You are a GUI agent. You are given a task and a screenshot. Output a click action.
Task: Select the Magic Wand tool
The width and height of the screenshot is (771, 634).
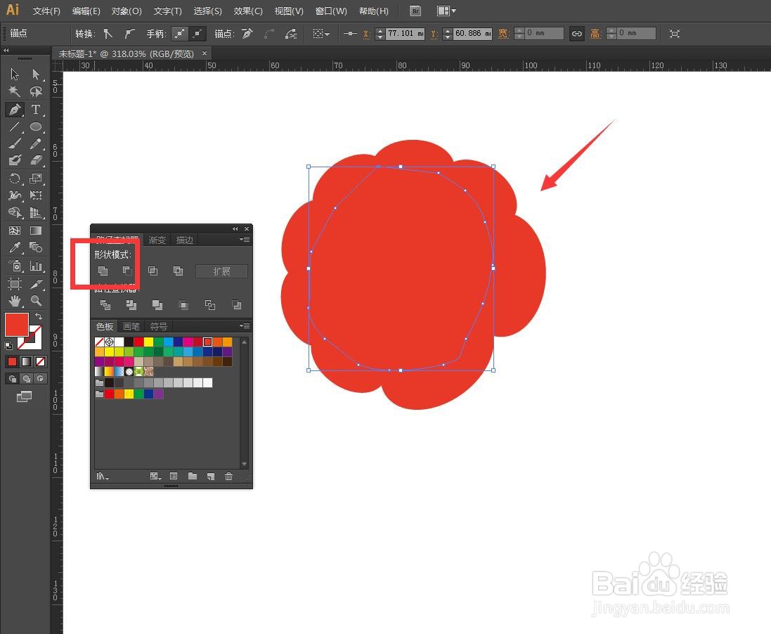[14, 92]
